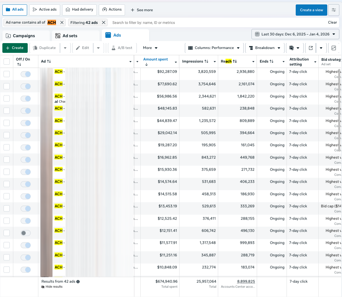Click the A/B test button
The width and height of the screenshot is (342, 297).
pos(122,48)
